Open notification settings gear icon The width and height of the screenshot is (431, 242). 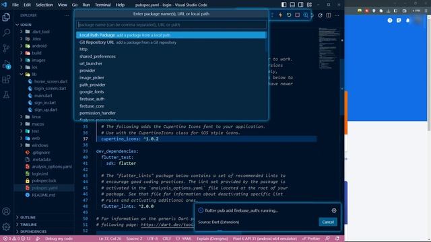(334, 210)
